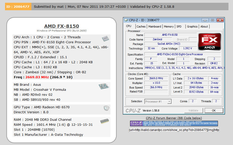The width and height of the screenshot is (233, 145).
Task: Open the Memory tab
Action: 169,26
